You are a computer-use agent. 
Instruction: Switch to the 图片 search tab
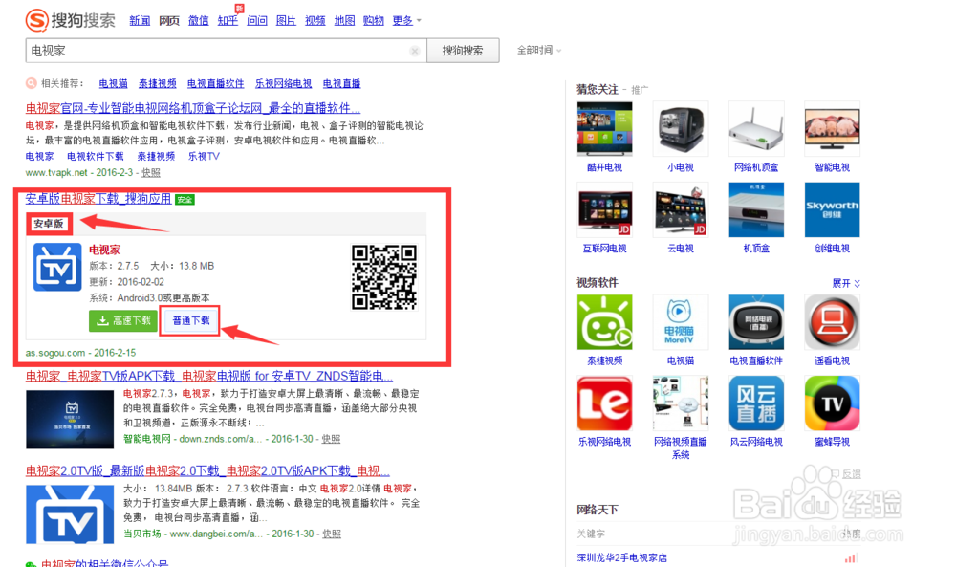[x=286, y=21]
